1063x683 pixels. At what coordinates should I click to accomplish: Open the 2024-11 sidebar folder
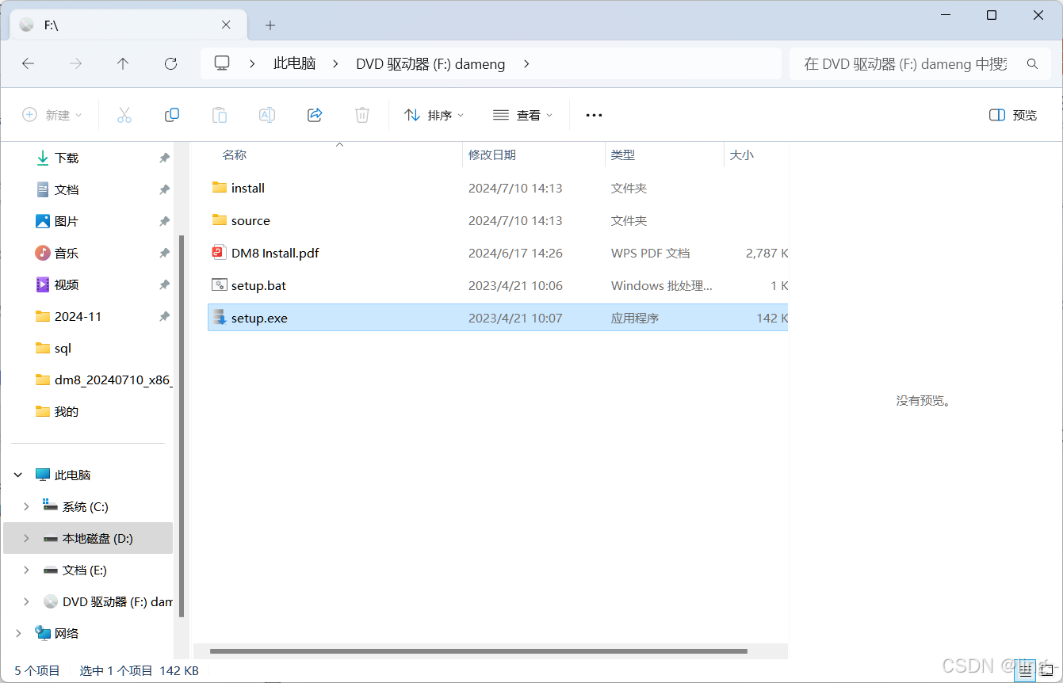tap(69, 316)
